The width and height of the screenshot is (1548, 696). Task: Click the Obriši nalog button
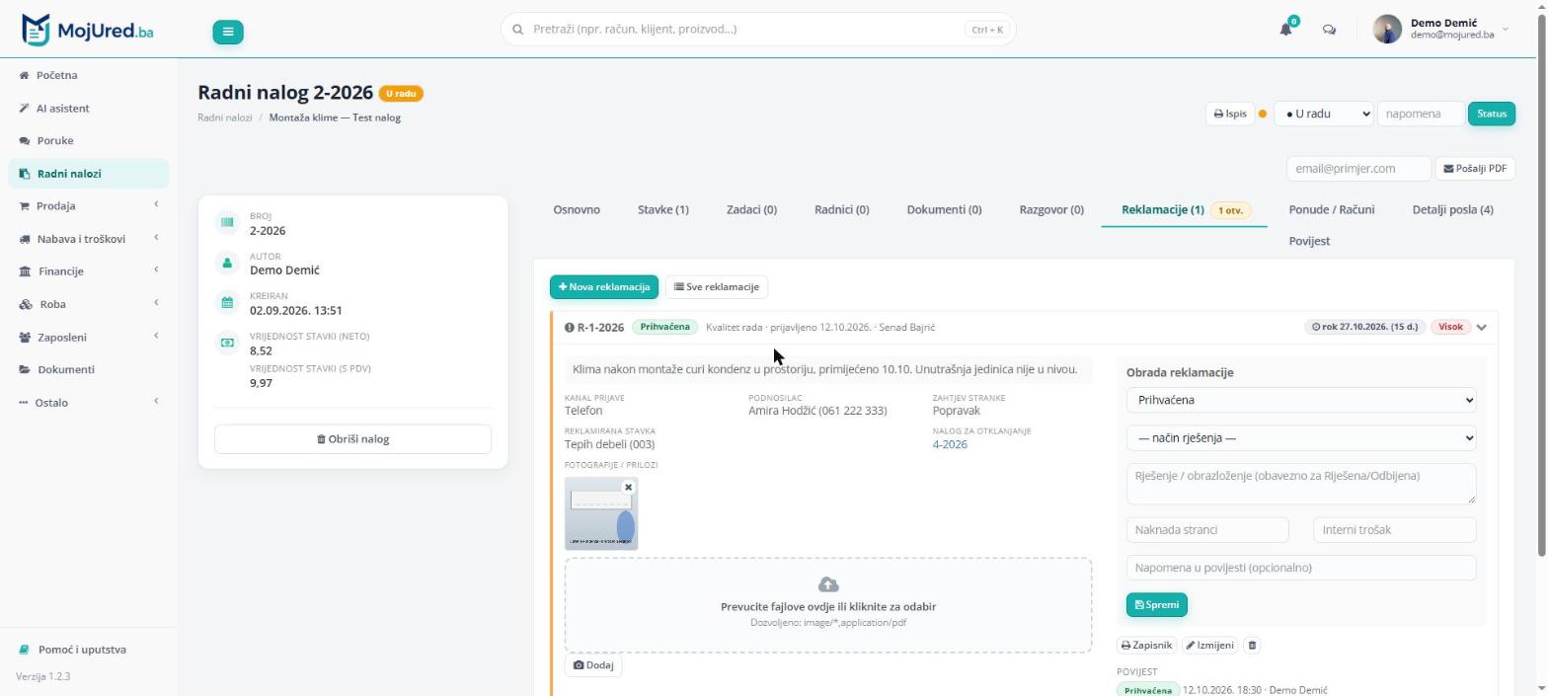point(352,439)
